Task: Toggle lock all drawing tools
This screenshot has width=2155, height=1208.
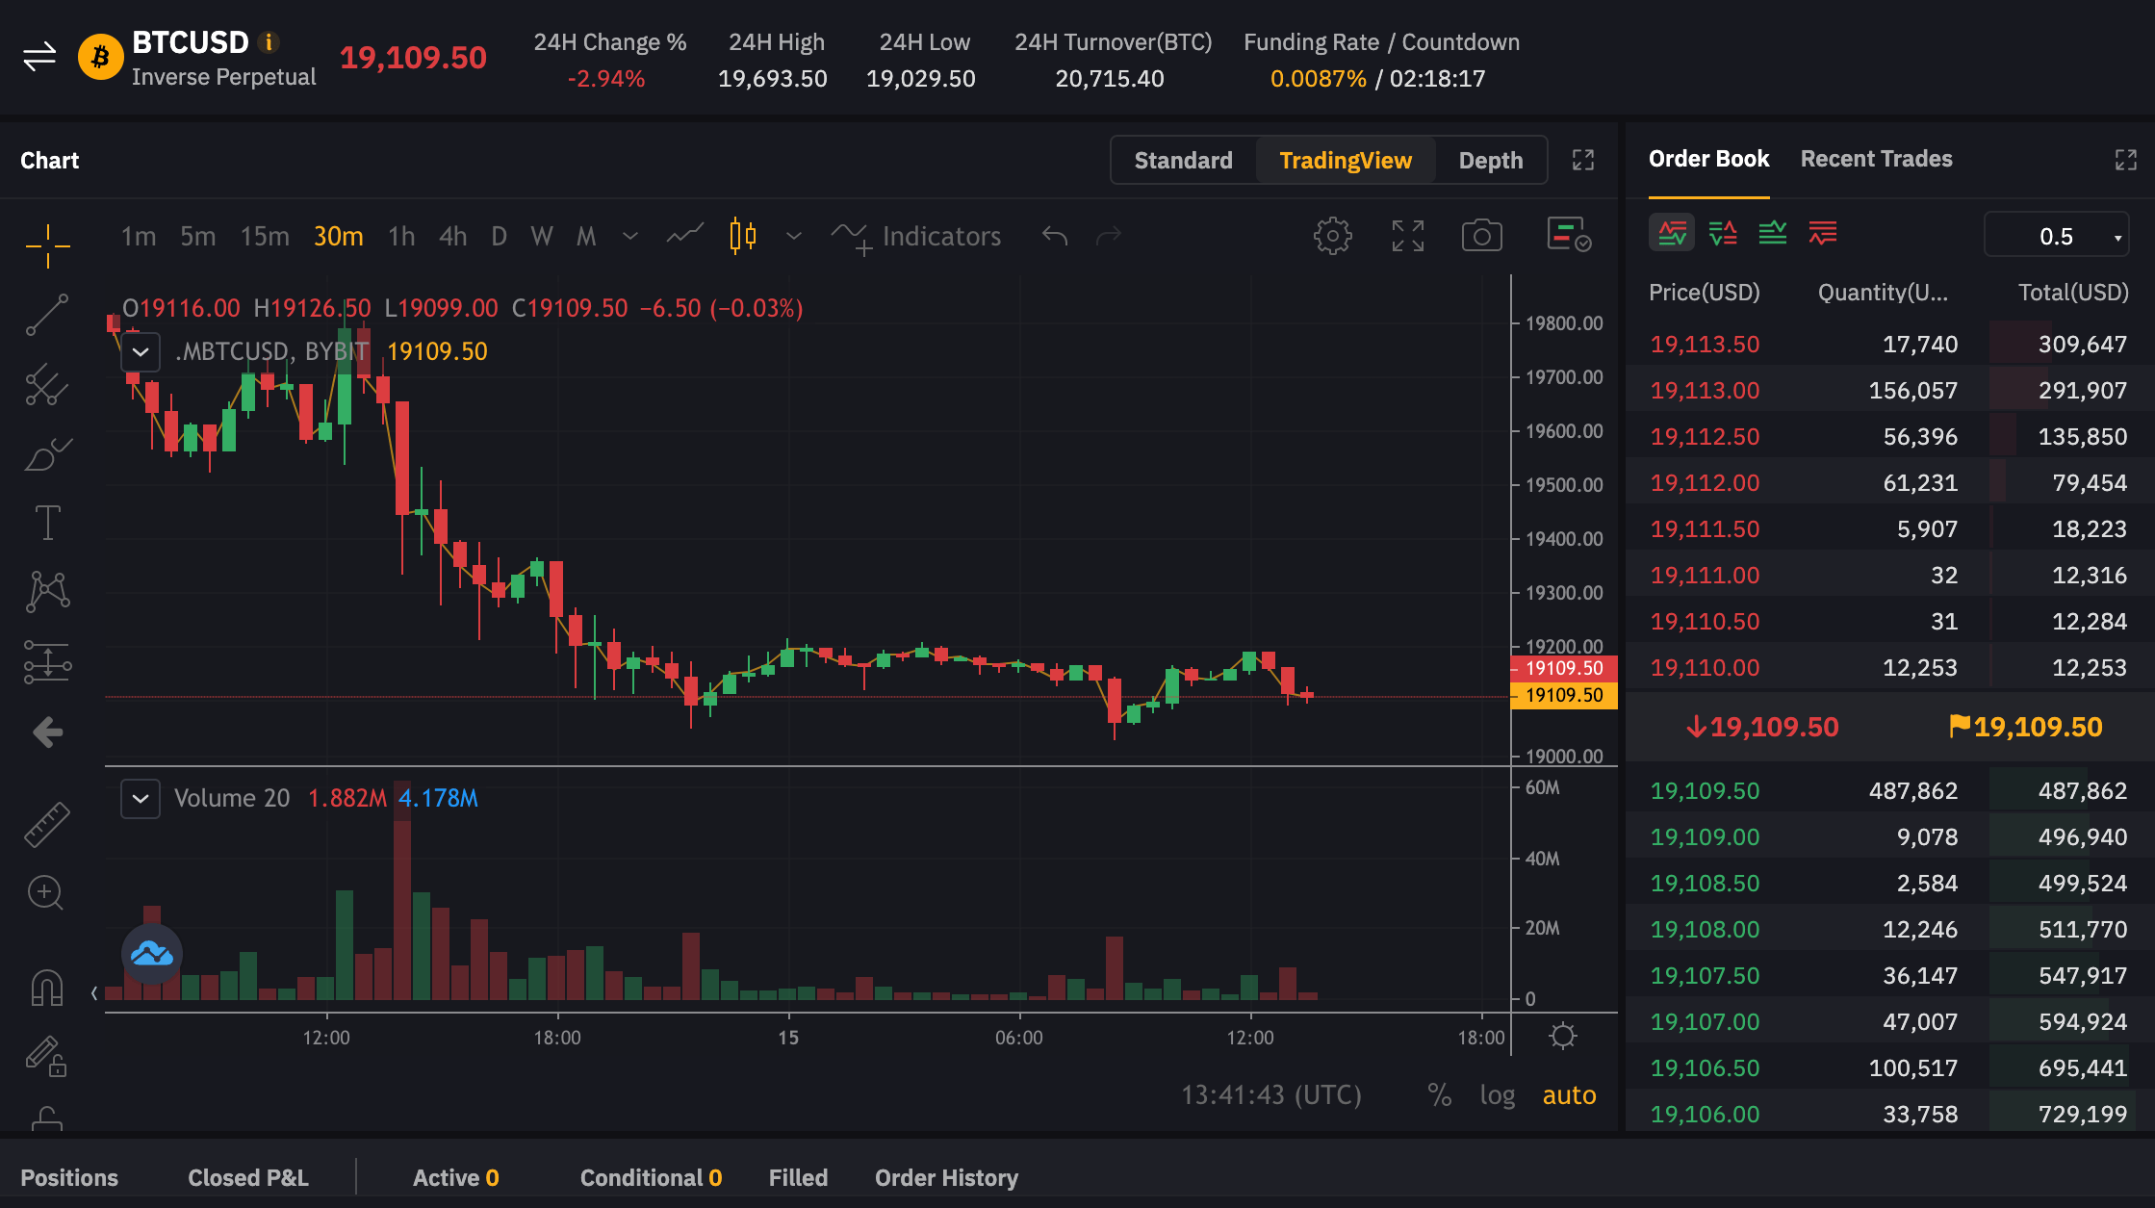Action: [x=45, y=1056]
